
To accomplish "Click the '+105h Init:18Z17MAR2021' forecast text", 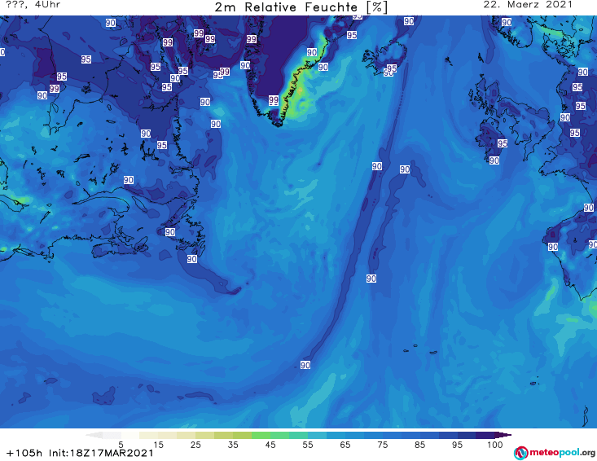I will [80, 453].
